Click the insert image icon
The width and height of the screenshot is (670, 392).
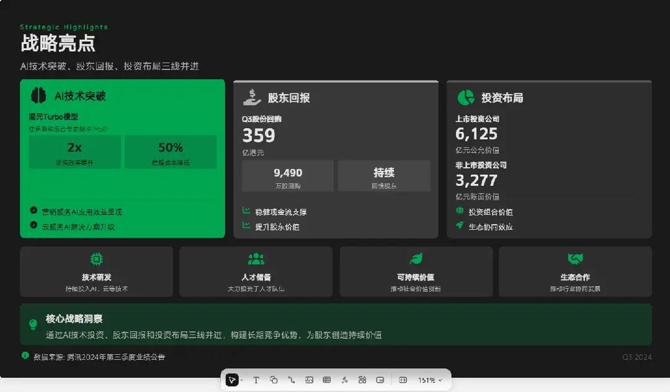[309, 380]
